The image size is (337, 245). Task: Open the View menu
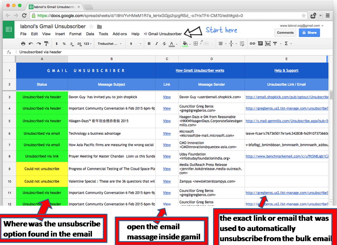[46, 34]
